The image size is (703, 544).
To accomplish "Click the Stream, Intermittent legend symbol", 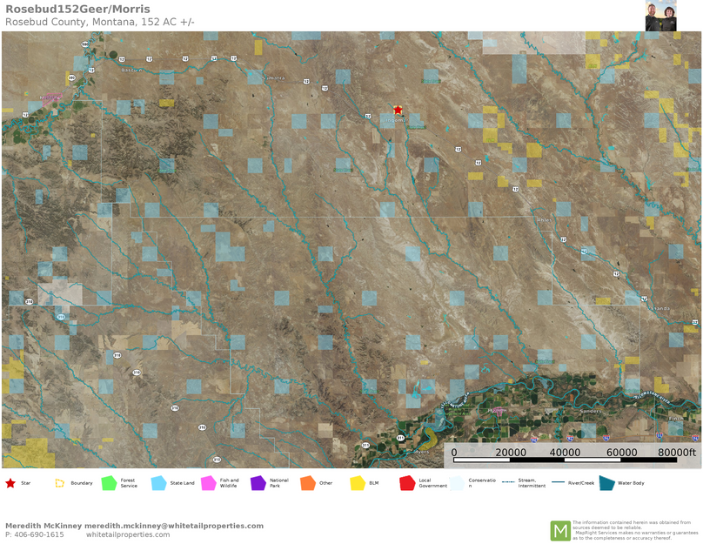I will [508, 481].
